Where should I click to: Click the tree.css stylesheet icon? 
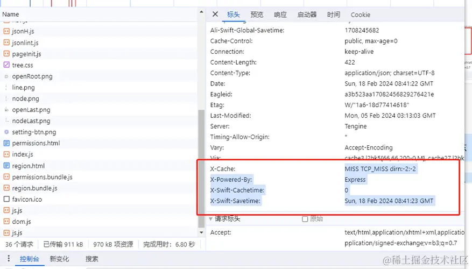pyautogui.click(x=6, y=65)
